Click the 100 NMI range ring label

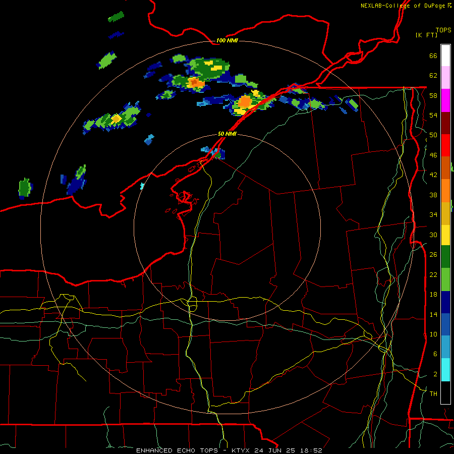pyautogui.click(x=227, y=40)
